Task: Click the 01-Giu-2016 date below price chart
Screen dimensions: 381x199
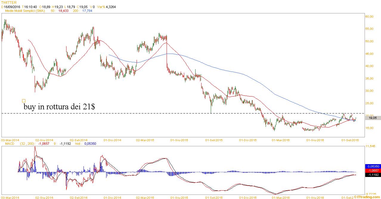Action: (316, 140)
